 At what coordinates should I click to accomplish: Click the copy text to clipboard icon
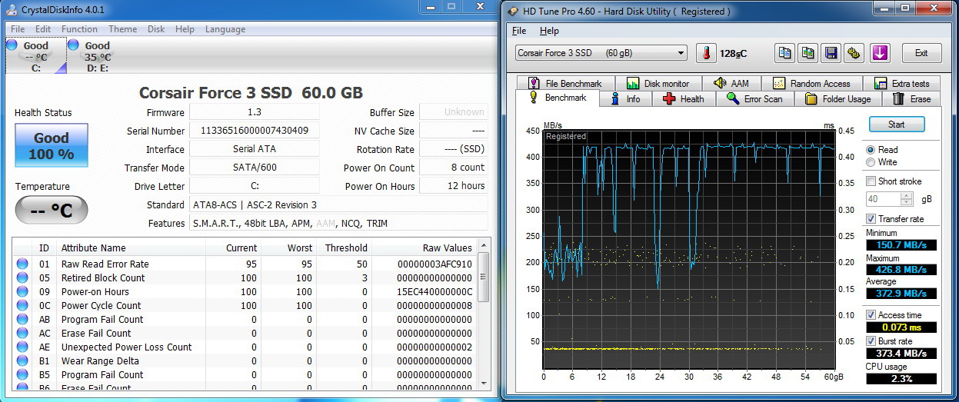785,53
